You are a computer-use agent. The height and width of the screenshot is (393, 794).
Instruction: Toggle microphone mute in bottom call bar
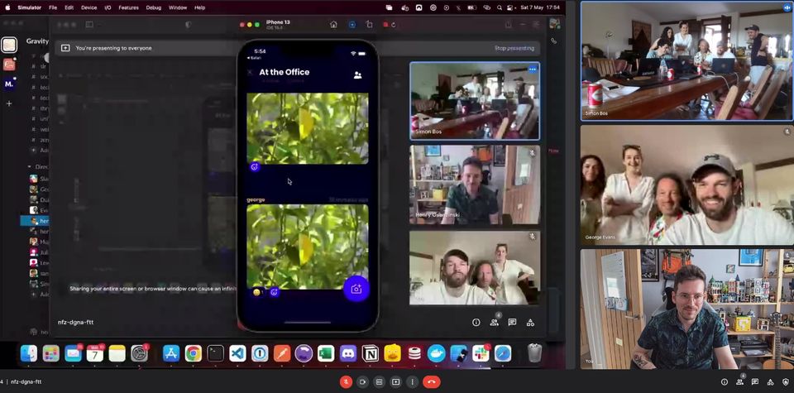(x=346, y=382)
